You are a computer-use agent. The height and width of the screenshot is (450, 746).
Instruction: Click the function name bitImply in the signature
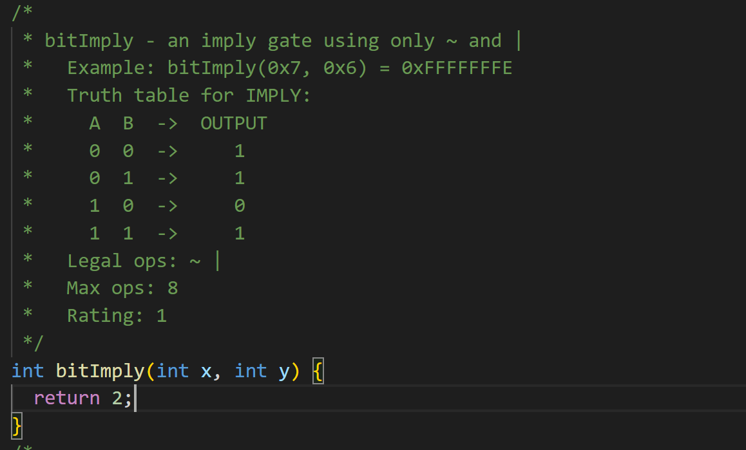pos(100,371)
